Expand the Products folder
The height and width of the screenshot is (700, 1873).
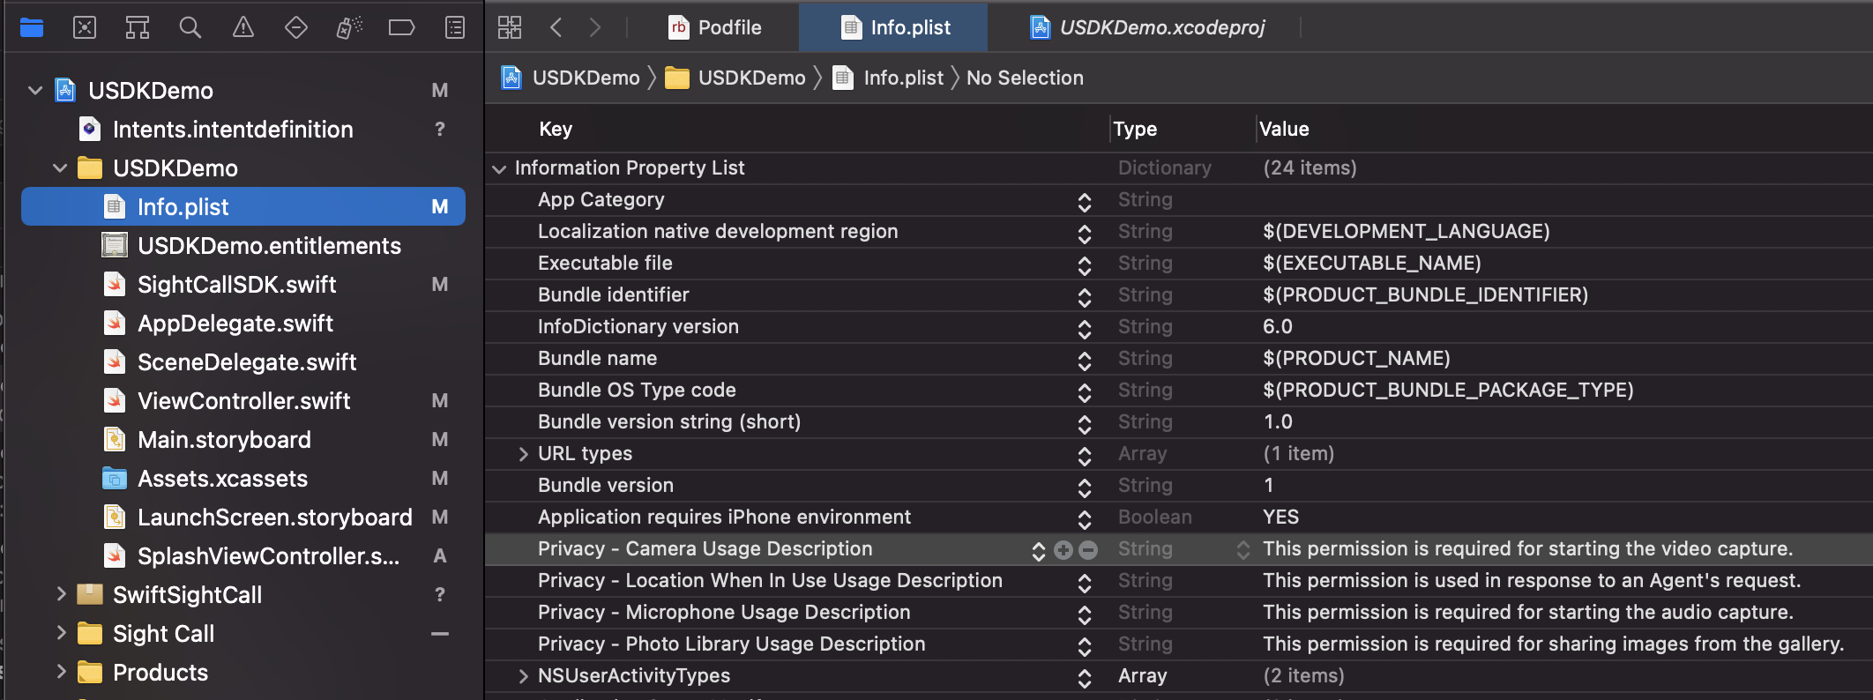[x=61, y=672]
